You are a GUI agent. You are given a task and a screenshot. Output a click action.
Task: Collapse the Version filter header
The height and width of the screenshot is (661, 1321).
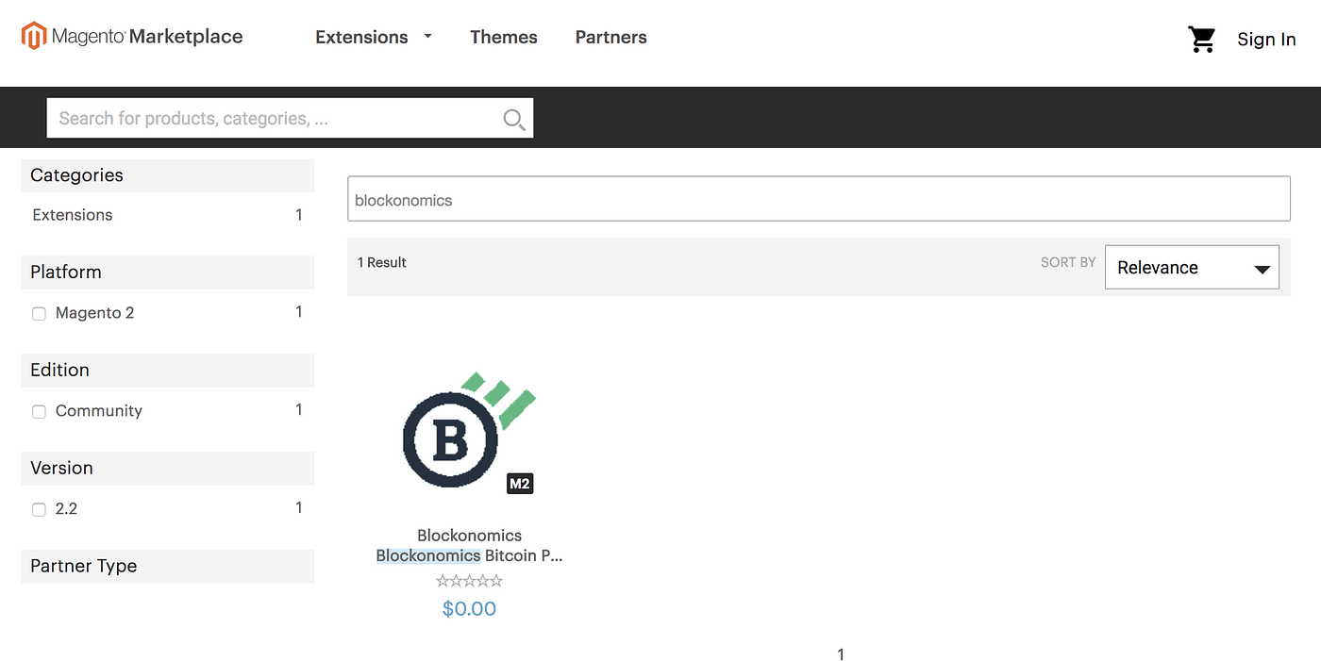coord(167,468)
